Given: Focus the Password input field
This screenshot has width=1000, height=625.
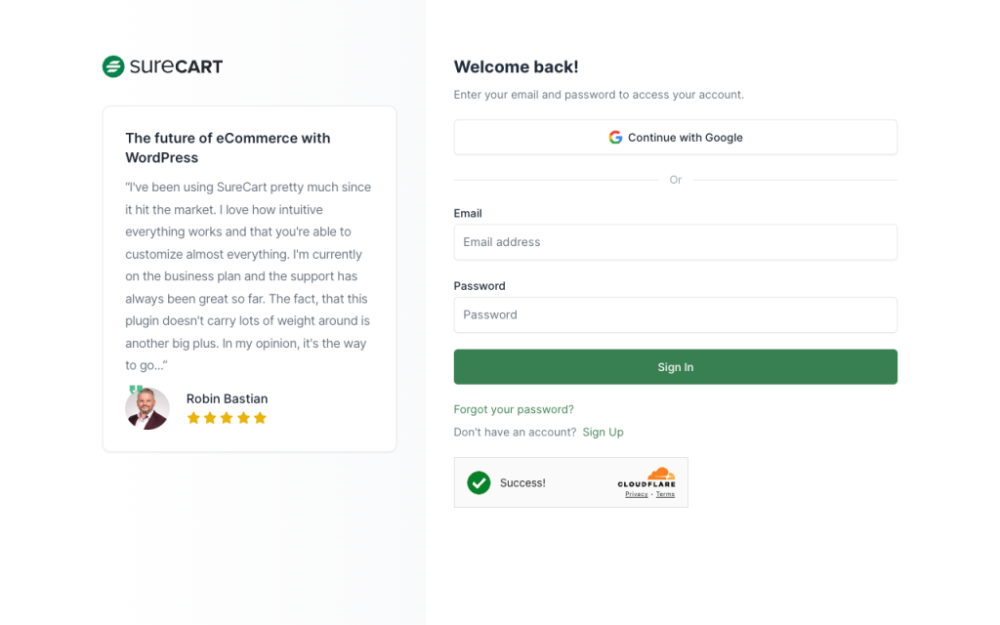Looking at the screenshot, I should point(675,314).
